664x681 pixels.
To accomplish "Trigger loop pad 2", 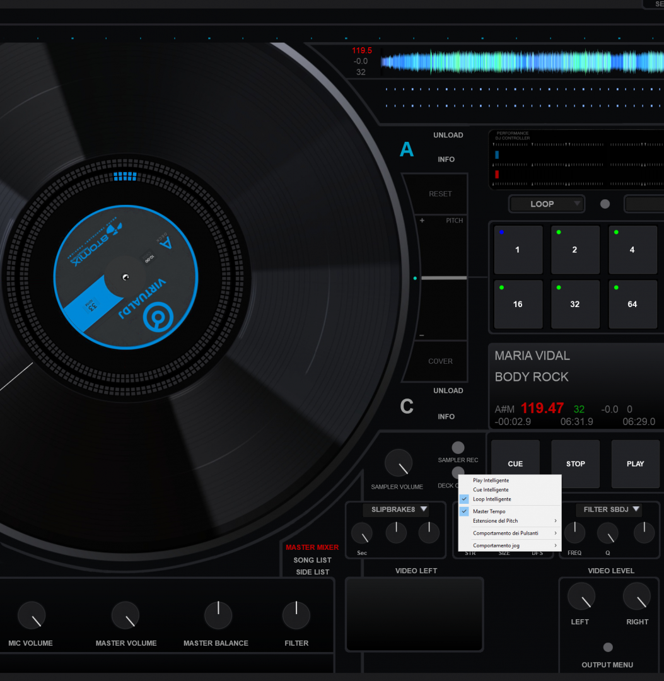I will (575, 250).
